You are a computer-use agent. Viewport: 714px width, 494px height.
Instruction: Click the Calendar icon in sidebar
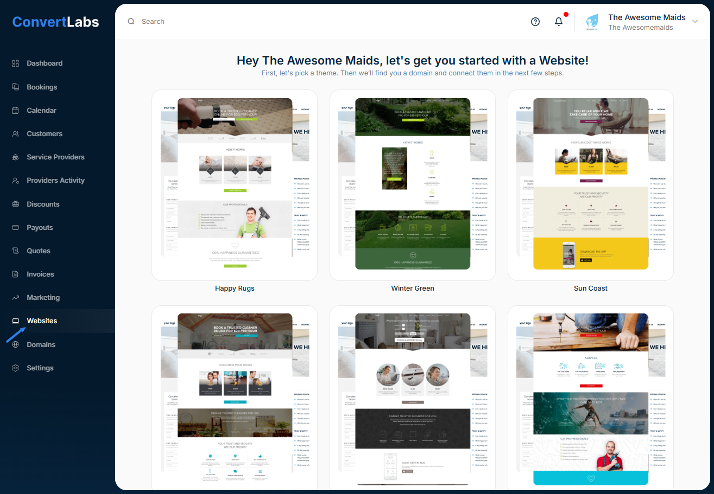16,111
